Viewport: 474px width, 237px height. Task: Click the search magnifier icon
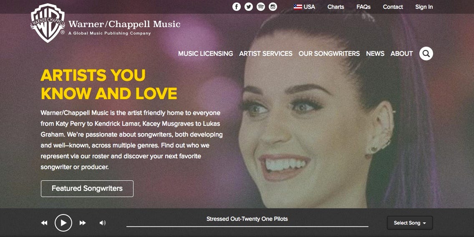426,53
